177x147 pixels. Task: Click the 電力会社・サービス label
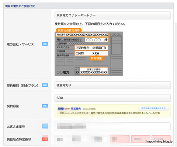[20, 44]
